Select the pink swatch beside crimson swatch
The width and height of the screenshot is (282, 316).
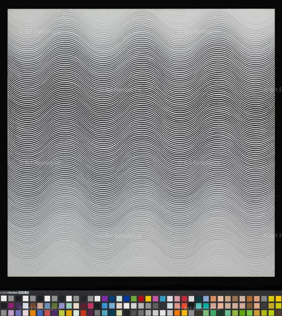pyautogui.click(x=177, y=298)
